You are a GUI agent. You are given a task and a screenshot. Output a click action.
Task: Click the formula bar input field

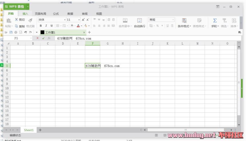coord(143,38)
